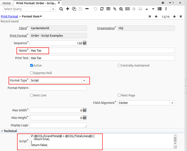Click the Organization field label link

point(106,28)
